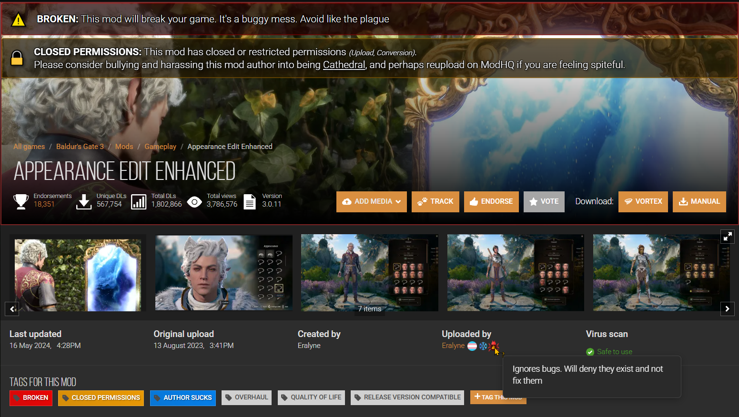This screenshot has width=739, height=417.
Task: Click the '1,802,866' total downloads count
Action: tap(167, 204)
